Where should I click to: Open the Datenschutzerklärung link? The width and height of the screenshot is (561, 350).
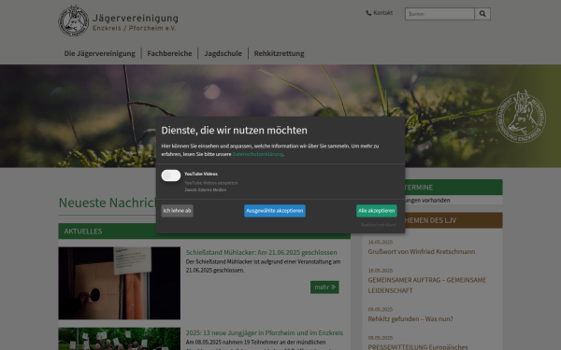coord(258,154)
